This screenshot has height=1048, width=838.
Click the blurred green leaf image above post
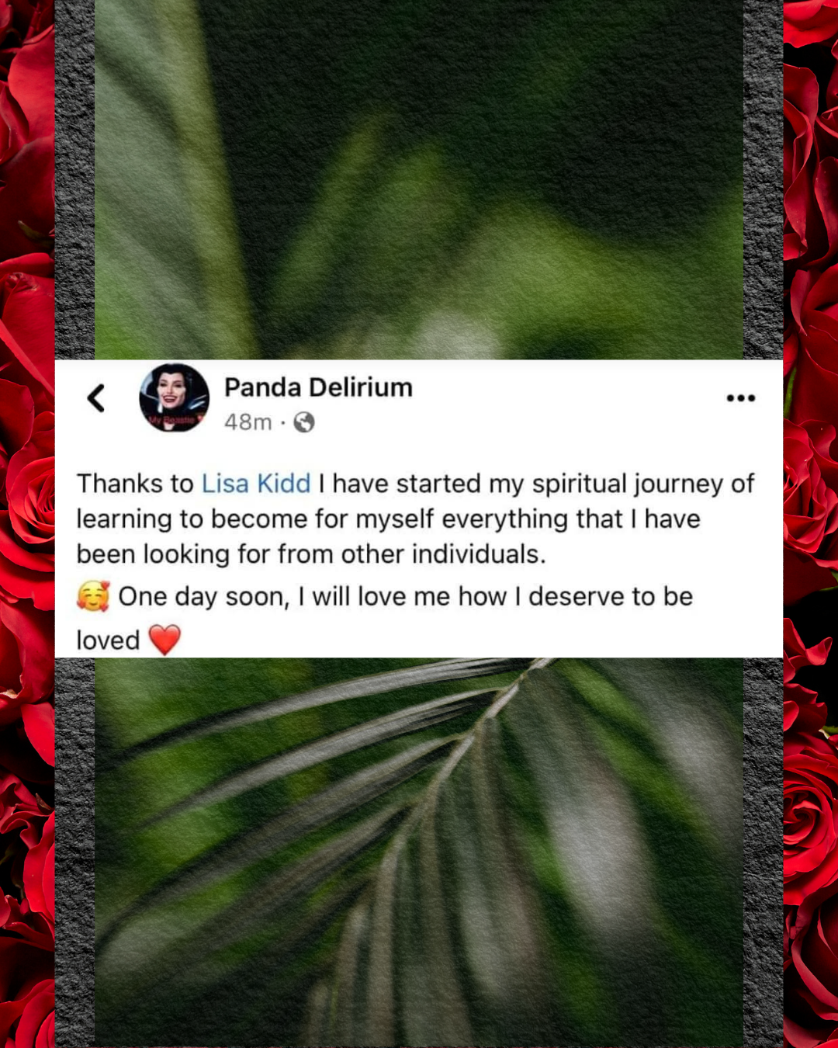419,179
